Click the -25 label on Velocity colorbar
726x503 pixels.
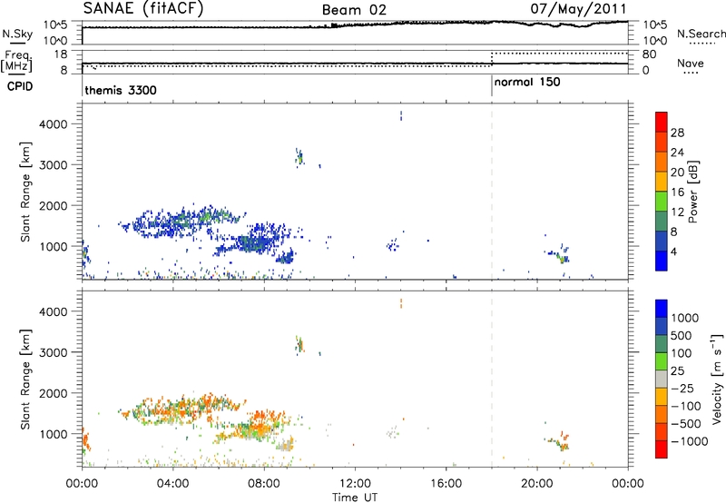682,388
